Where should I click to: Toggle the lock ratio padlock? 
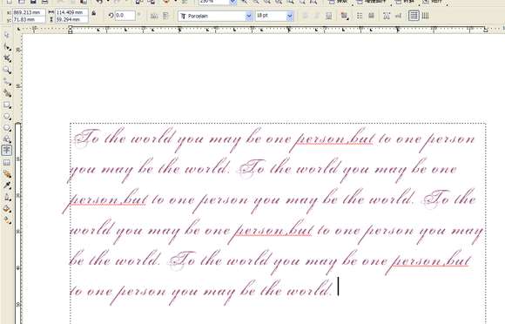(93, 13)
